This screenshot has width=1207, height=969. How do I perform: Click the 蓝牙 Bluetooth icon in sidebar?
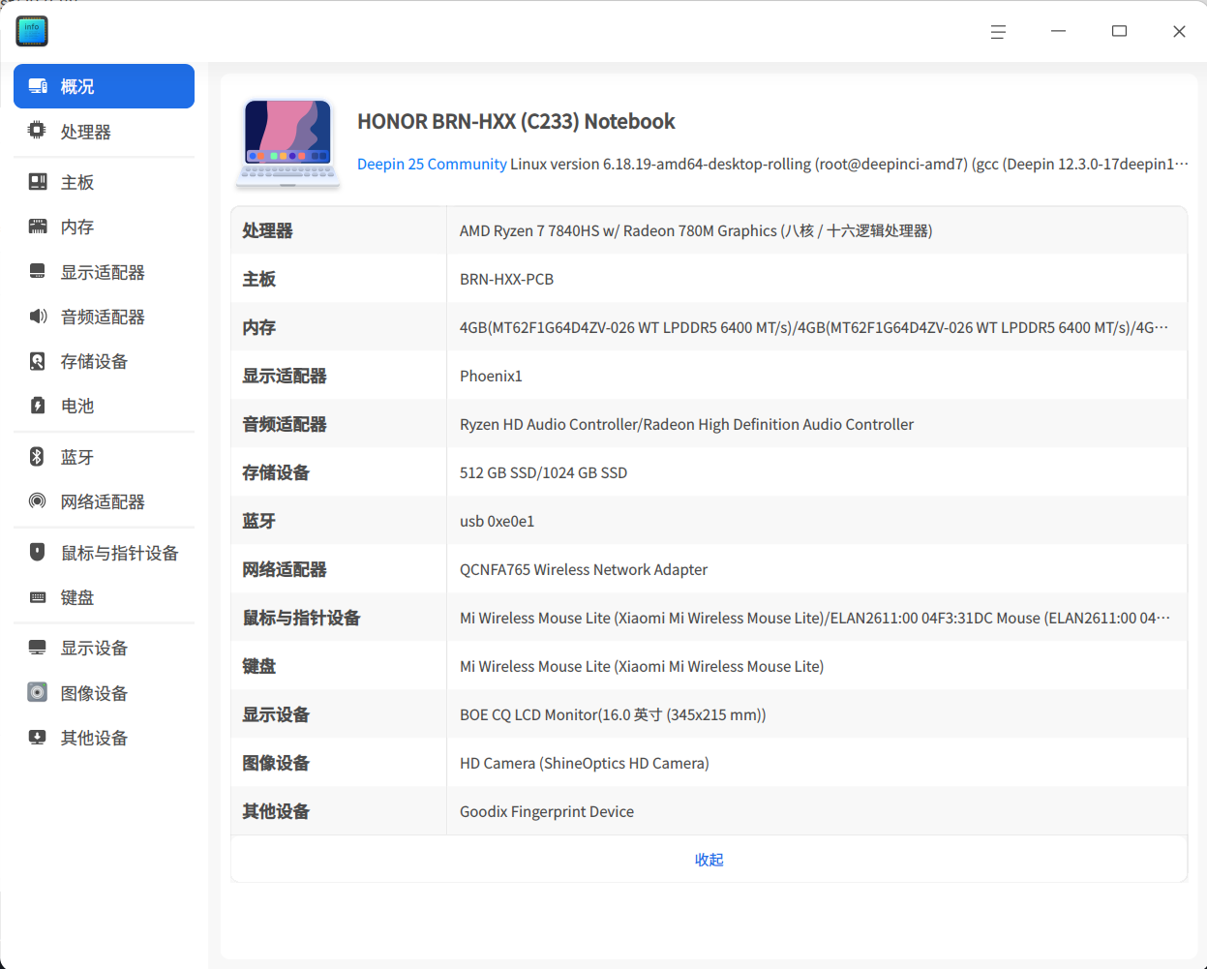tap(37, 457)
